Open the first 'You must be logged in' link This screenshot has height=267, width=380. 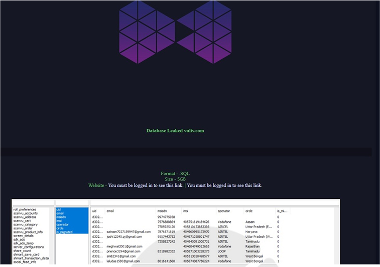(146, 185)
